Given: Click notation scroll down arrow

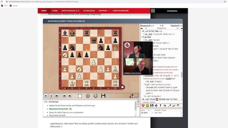Looking at the screenshot, I should point(182,99).
